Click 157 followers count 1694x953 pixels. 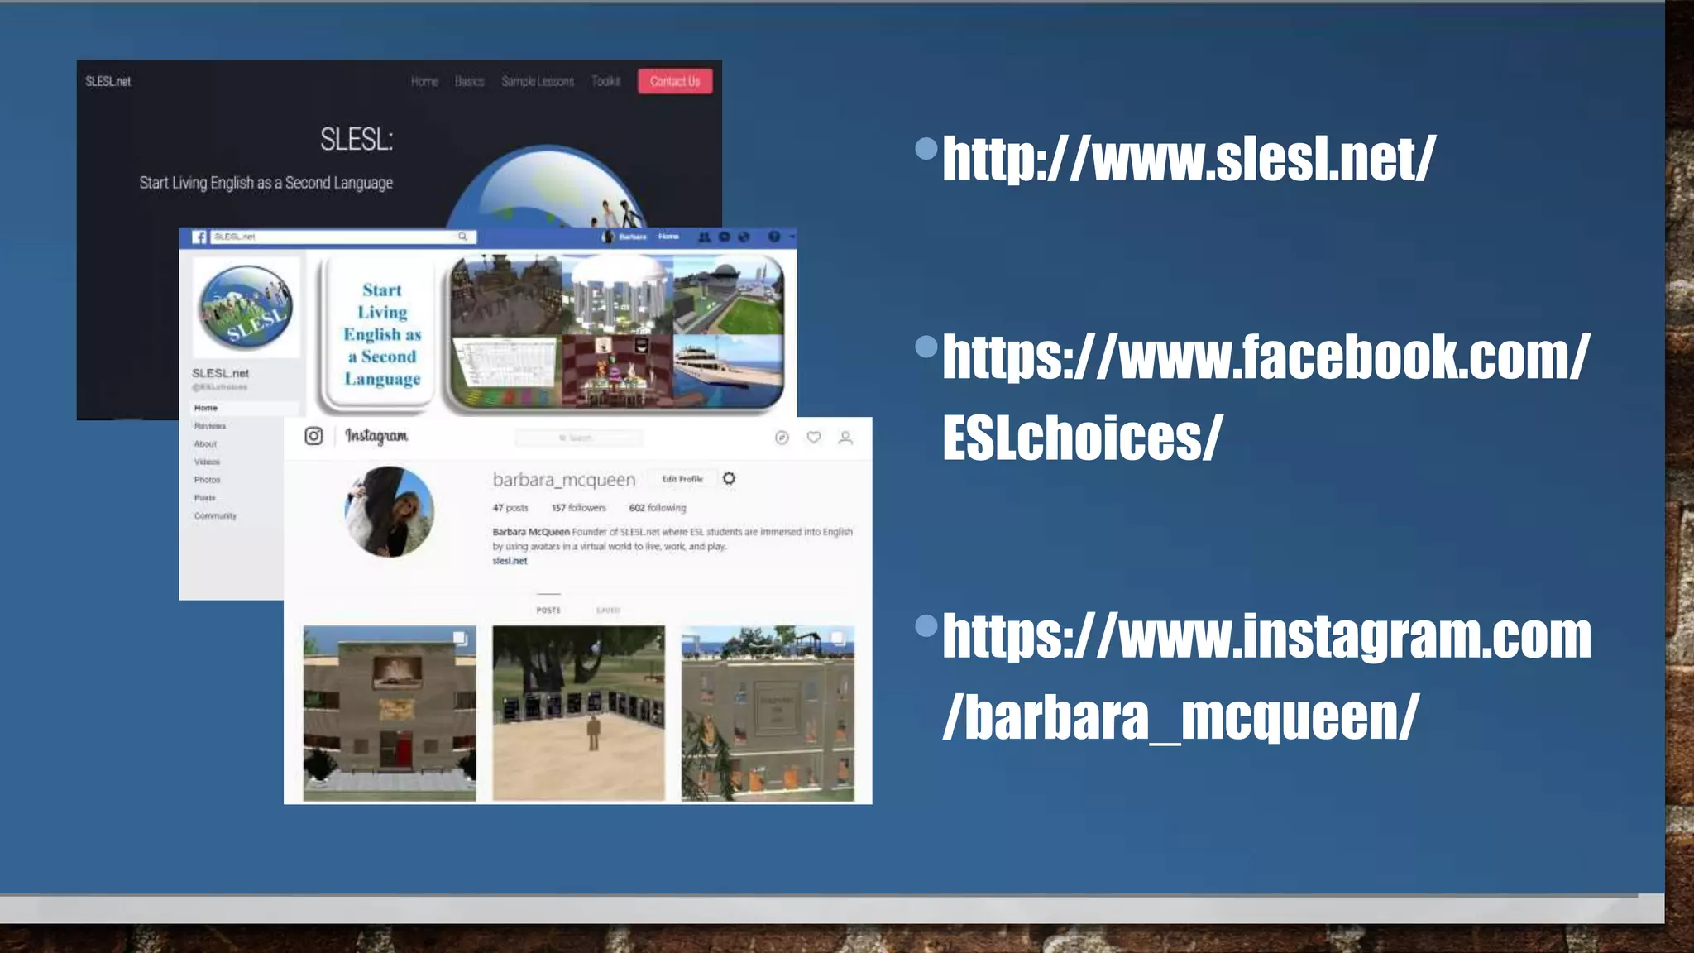pyautogui.click(x=579, y=508)
